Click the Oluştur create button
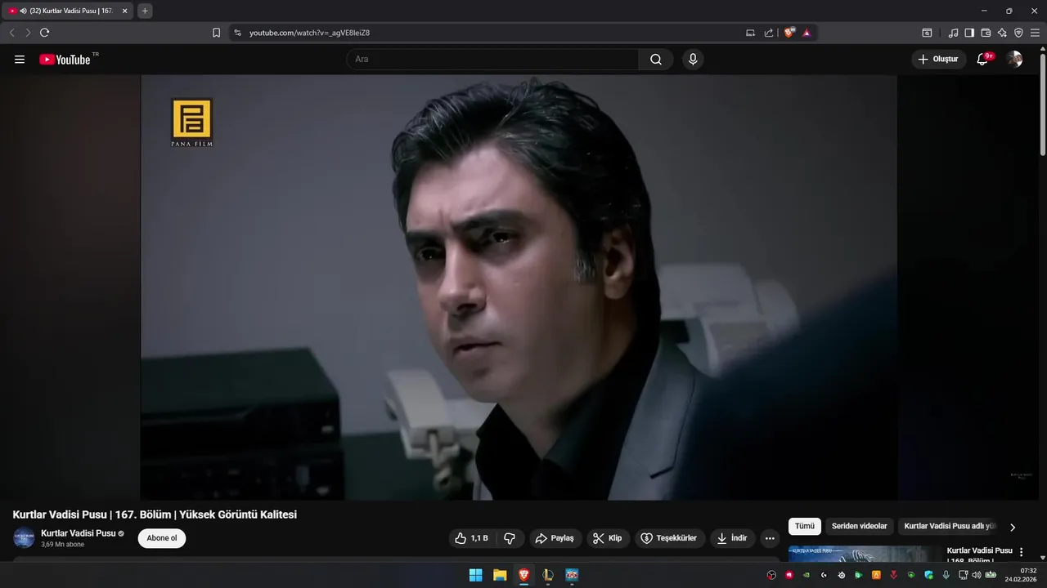Screen dimensions: 1047x588 click(938, 60)
